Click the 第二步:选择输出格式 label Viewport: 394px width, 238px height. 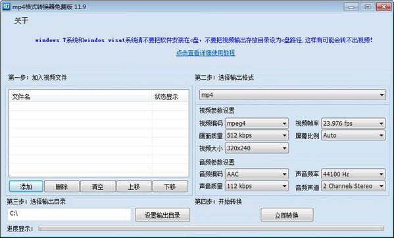pos(224,78)
